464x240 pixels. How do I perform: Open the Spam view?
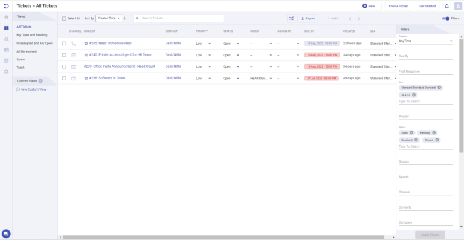[21, 59]
